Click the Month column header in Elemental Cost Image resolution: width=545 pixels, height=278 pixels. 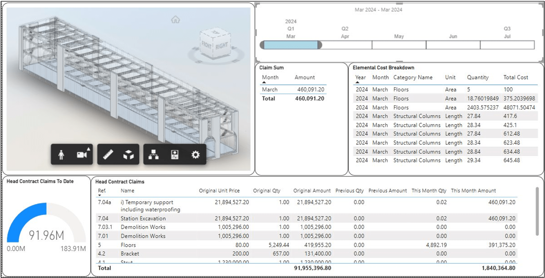tap(380, 77)
